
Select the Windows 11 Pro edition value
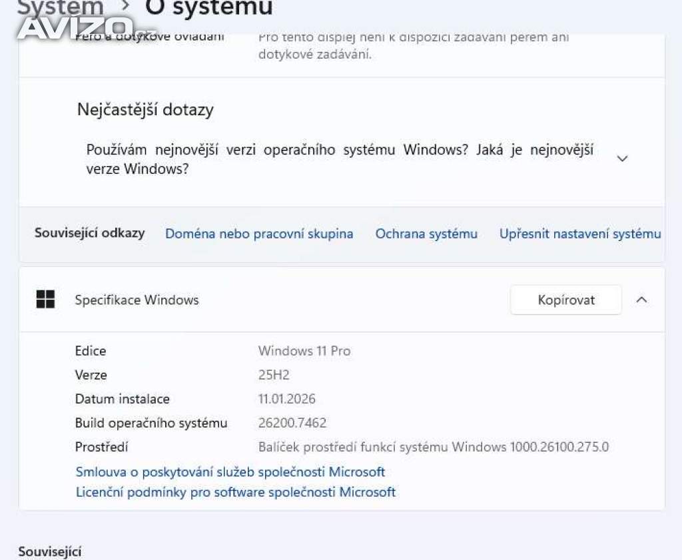[304, 351]
